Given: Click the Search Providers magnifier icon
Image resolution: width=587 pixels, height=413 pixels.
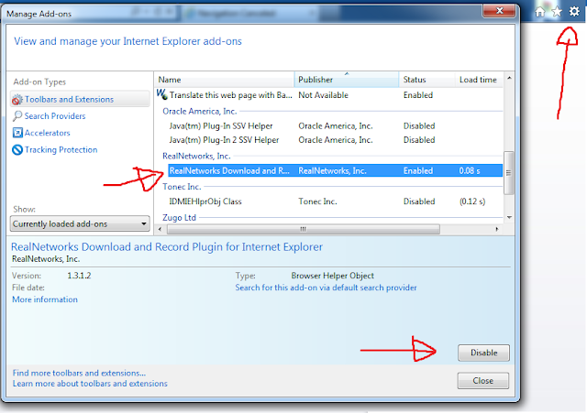Looking at the screenshot, I should point(17,116).
